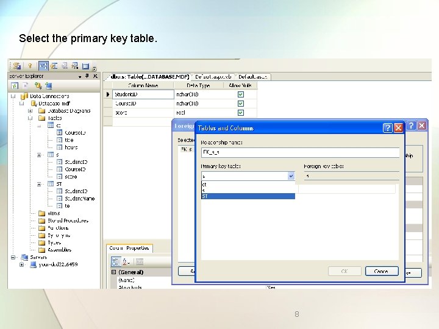Click the Stop Refresh icon in Server Explorer
The height and width of the screenshot is (329, 439).
26,86
